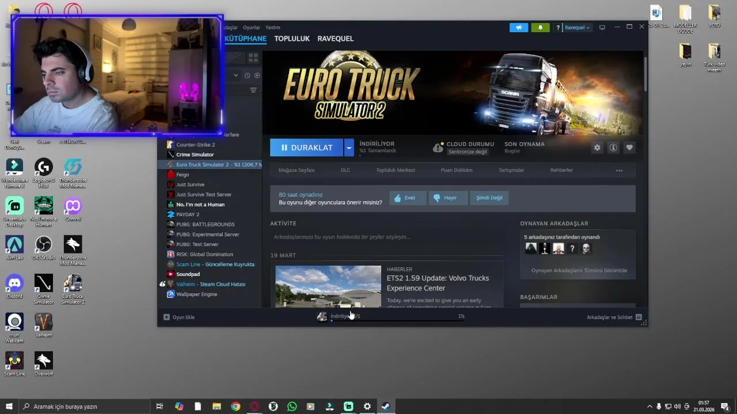Open Topluluk Merkezi link
This screenshot has width=737, height=414.
(x=396, y=170)
